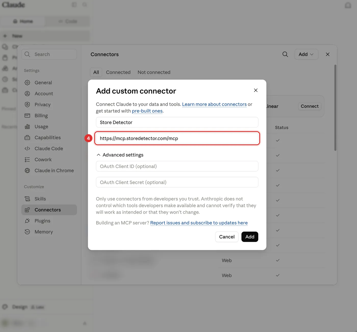Click the OAuth Client ID field
Viewport: 357px width, 332px height.
pos(177,166)
